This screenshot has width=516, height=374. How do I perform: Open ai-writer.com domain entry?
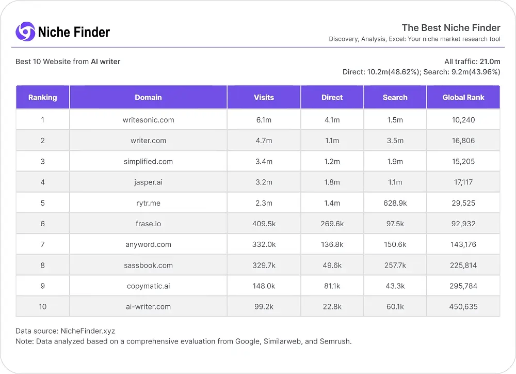(x=148, y=306)
